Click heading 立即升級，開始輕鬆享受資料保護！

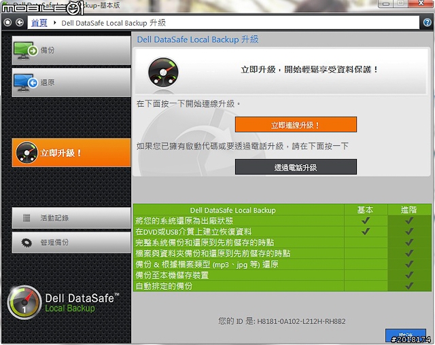click(309, 69)
